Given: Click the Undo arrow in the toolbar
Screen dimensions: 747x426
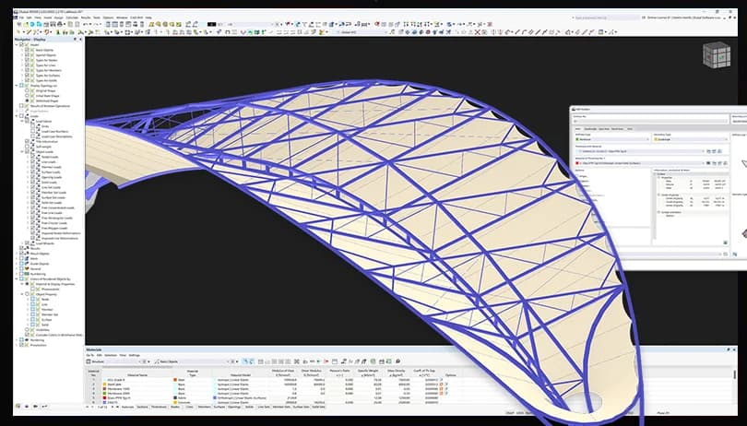Looking at the screenshot, I should pyautogui.click(x=85, y=24).
